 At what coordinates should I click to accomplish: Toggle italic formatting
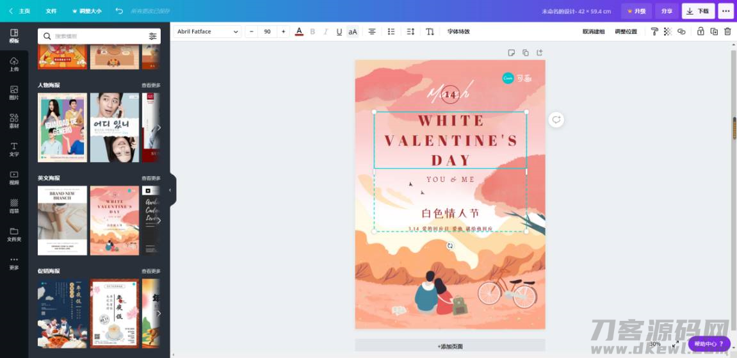[x=326, y=31]
